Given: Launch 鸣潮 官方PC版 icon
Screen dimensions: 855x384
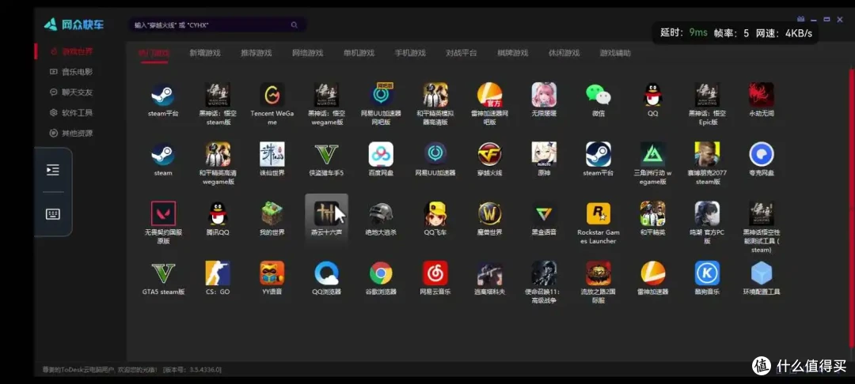Looking at the screenshot, I should pyautogui.click(x=707, y=213).
